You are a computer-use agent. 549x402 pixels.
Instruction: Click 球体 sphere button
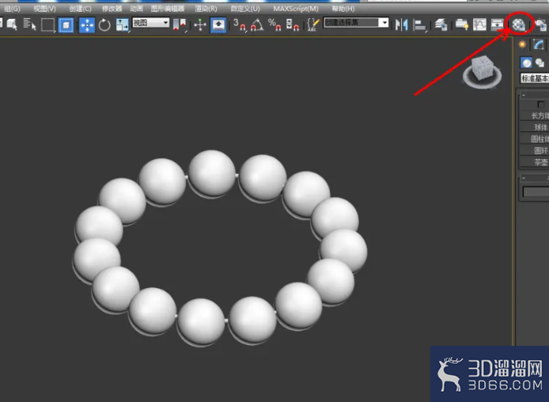pyautogui.click(x=535, y=127)
